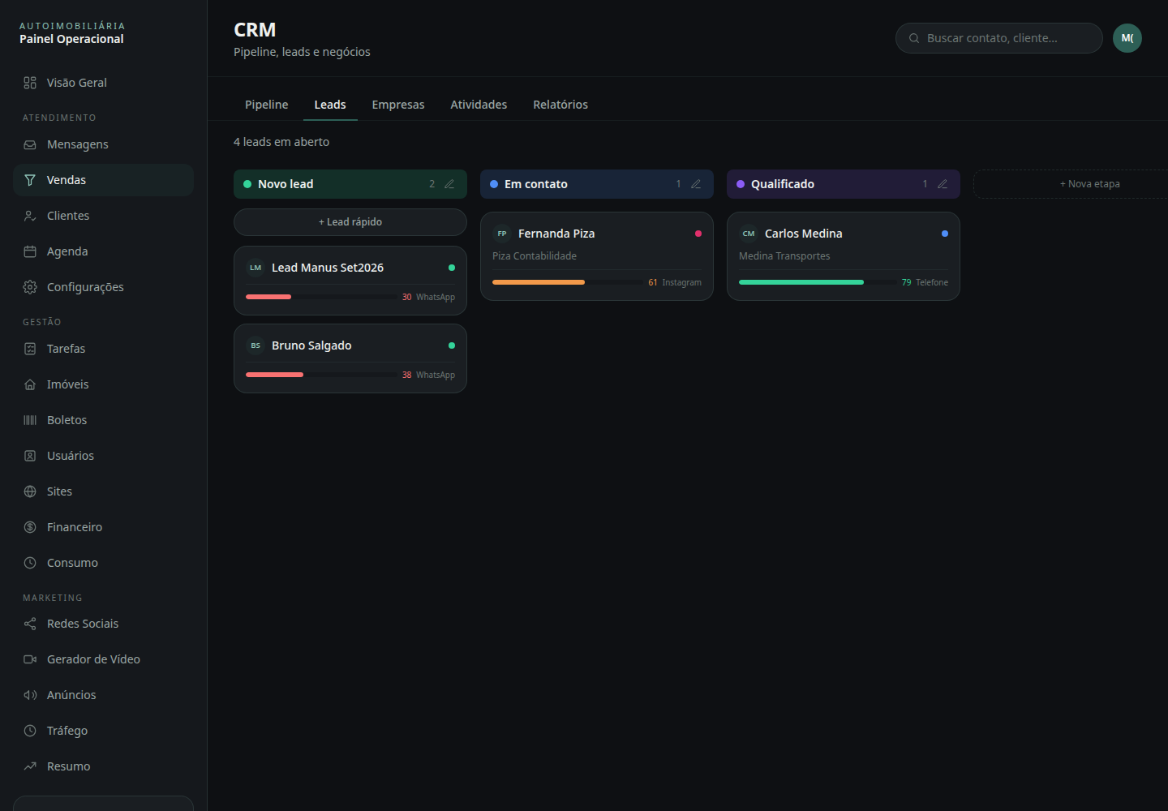Open Resumo in the sidebar
The height and width of the screenshot is (811, 1168).
point(103,766)
